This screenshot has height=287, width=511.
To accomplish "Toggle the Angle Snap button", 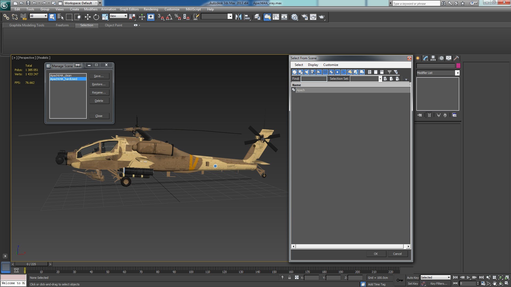I will 169,17.
